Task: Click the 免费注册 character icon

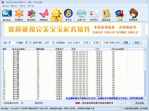Action: tap(133, 15)
